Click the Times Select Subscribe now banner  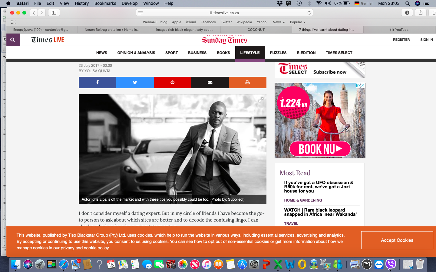click(320, 70)
